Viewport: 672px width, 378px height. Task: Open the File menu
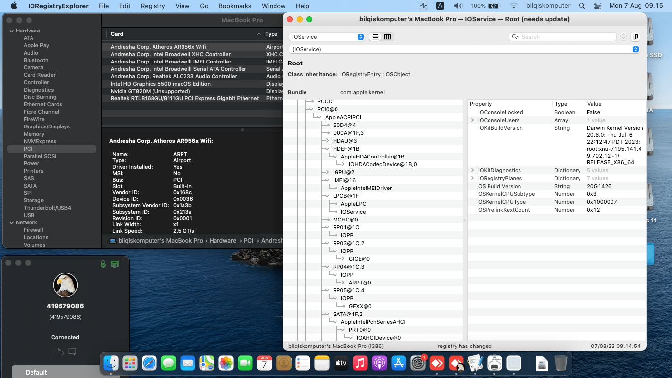(x=103, y=6)
